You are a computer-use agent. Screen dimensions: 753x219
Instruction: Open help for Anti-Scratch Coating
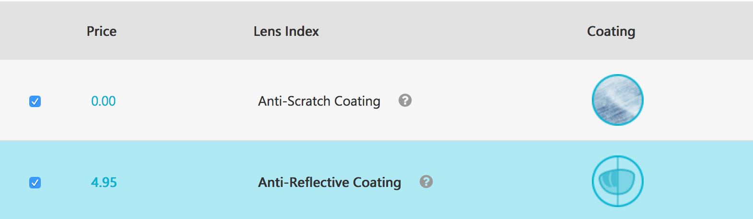pos(405,100)
